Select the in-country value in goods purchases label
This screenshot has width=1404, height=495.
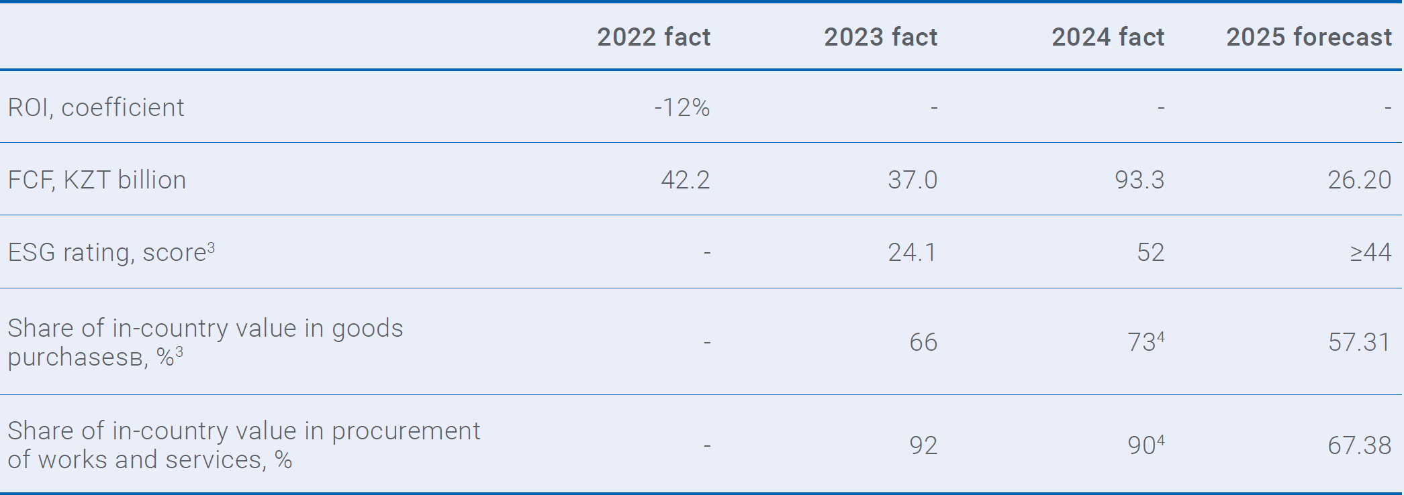pyautogui.click(x=205, y=342)
